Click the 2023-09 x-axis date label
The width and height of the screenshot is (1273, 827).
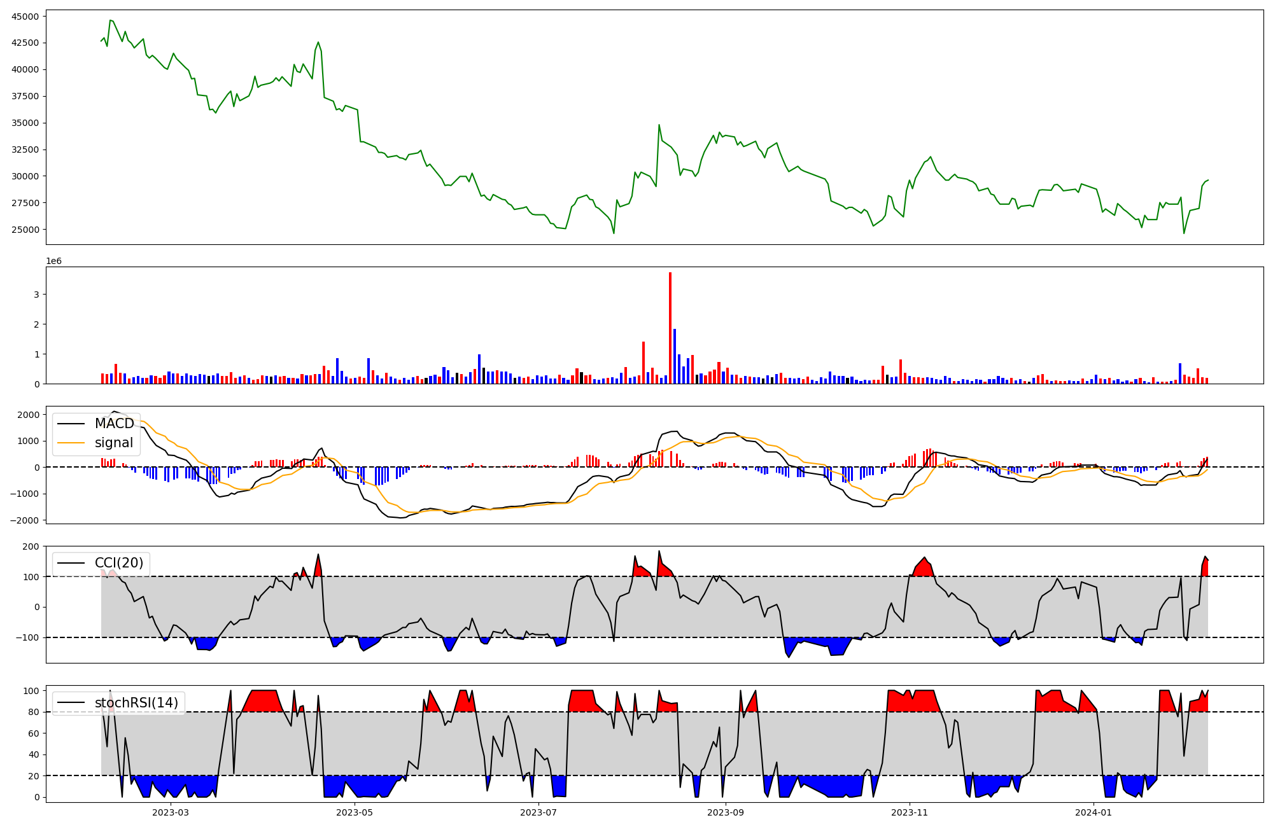pyautogui.click(x=726, y=812)
